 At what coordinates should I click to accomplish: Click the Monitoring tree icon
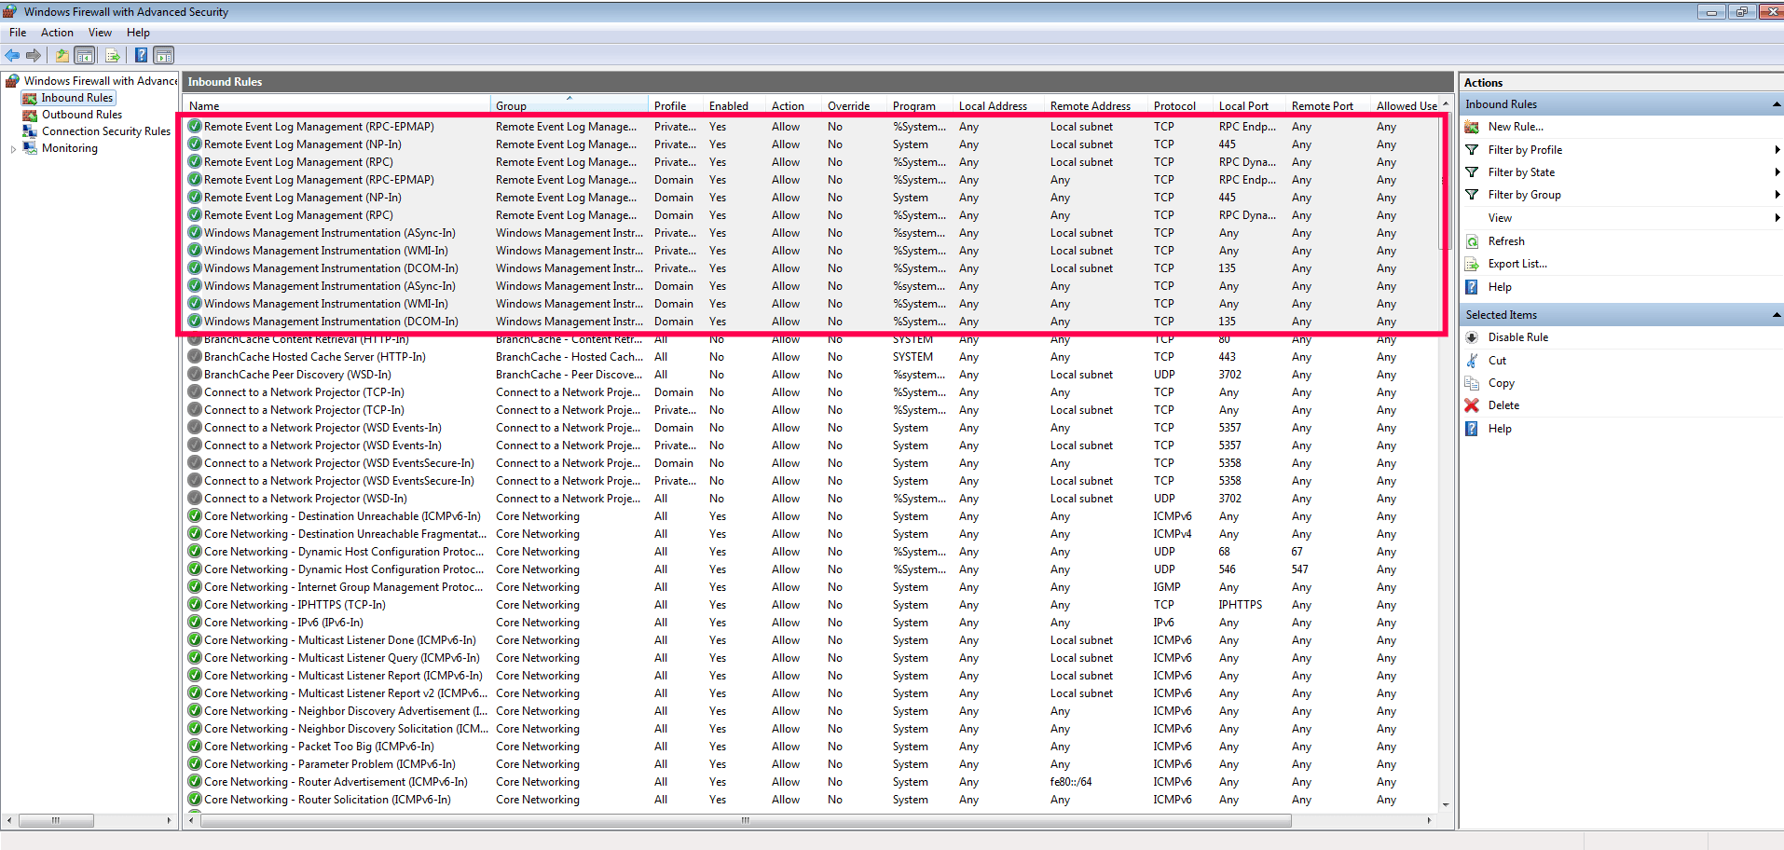click(30, 148)
